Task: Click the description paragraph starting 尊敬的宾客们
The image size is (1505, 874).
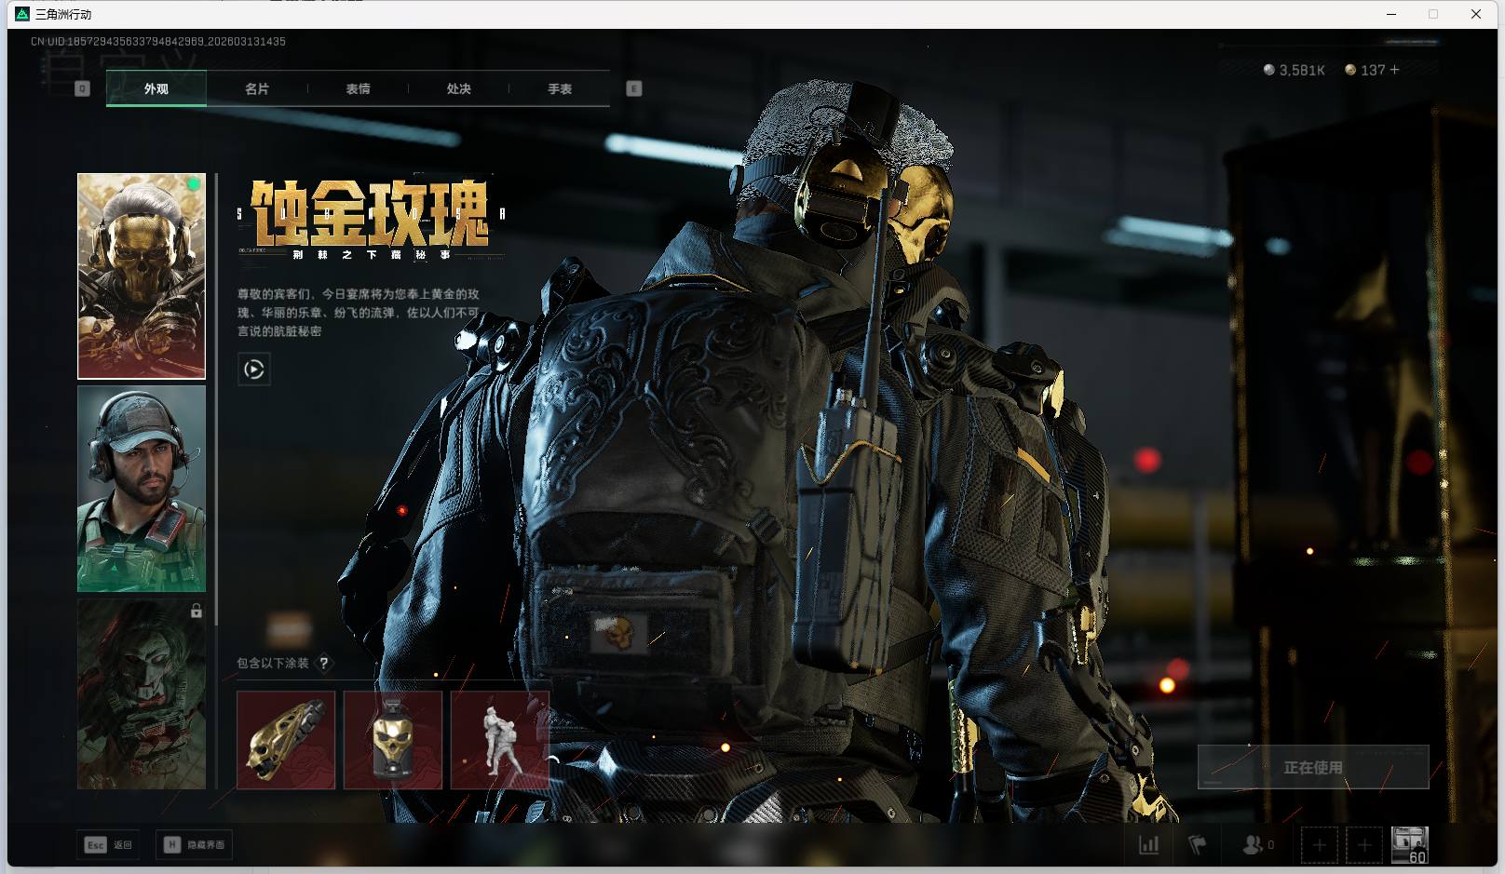Action: click(x=359, y=313)
